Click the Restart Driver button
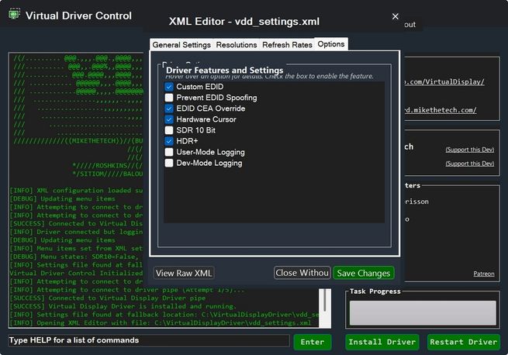Screen dimensions: 508x355 pos(463,342)
